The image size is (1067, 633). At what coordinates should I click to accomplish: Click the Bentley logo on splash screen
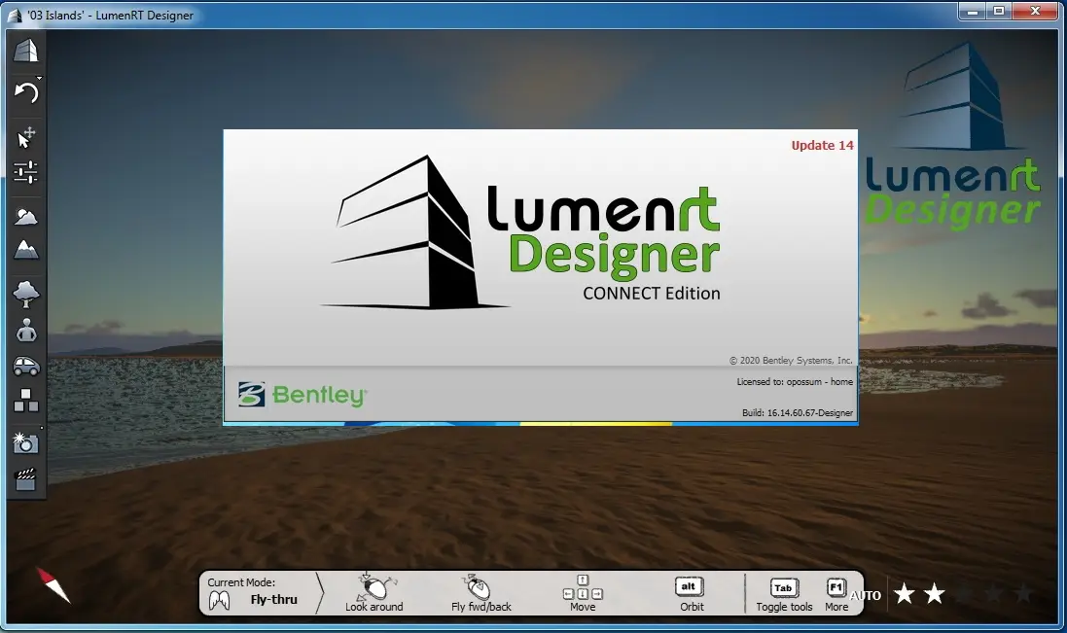click(x=302, y=395)
